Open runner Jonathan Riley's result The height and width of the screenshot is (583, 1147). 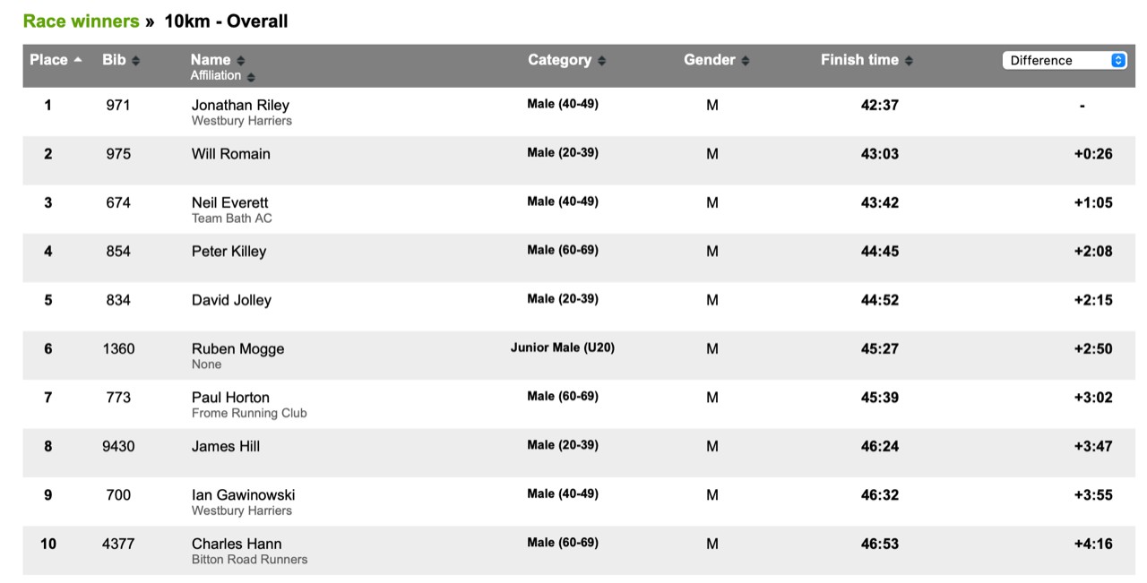(240, 105)
